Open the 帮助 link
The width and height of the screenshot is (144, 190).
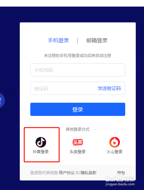click(121, 173)
